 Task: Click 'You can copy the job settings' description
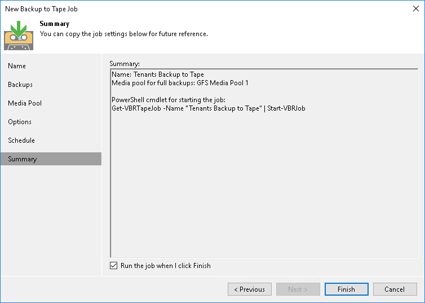click(124, 34)
